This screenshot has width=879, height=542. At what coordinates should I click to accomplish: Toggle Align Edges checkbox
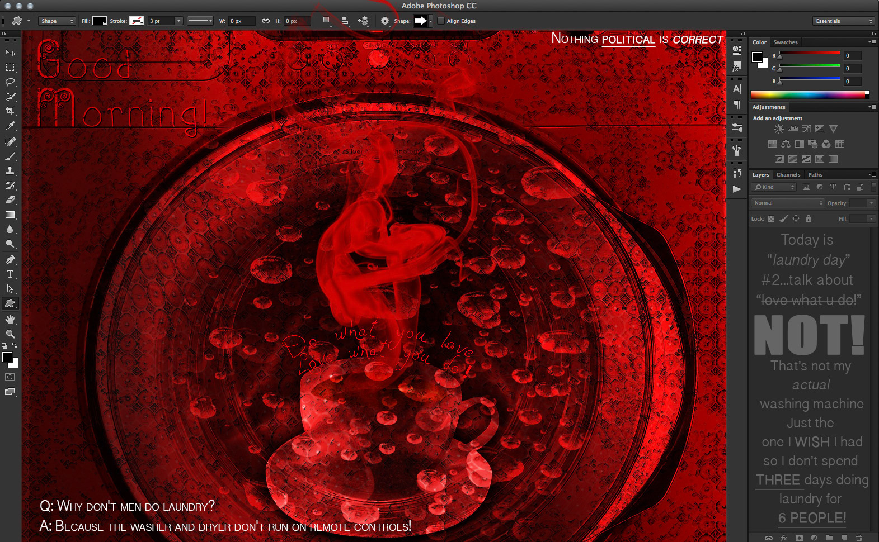[x=441, y=21]
